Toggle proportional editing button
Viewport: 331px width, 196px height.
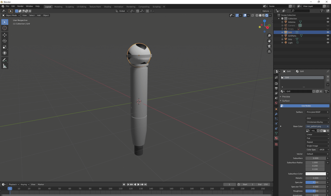pos(147,11)
